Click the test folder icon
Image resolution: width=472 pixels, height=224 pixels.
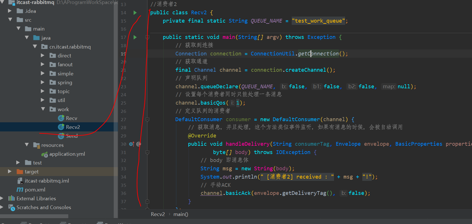pos(28,163)
